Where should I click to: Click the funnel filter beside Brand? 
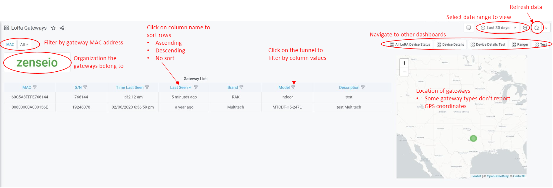[x=241, y=87]
